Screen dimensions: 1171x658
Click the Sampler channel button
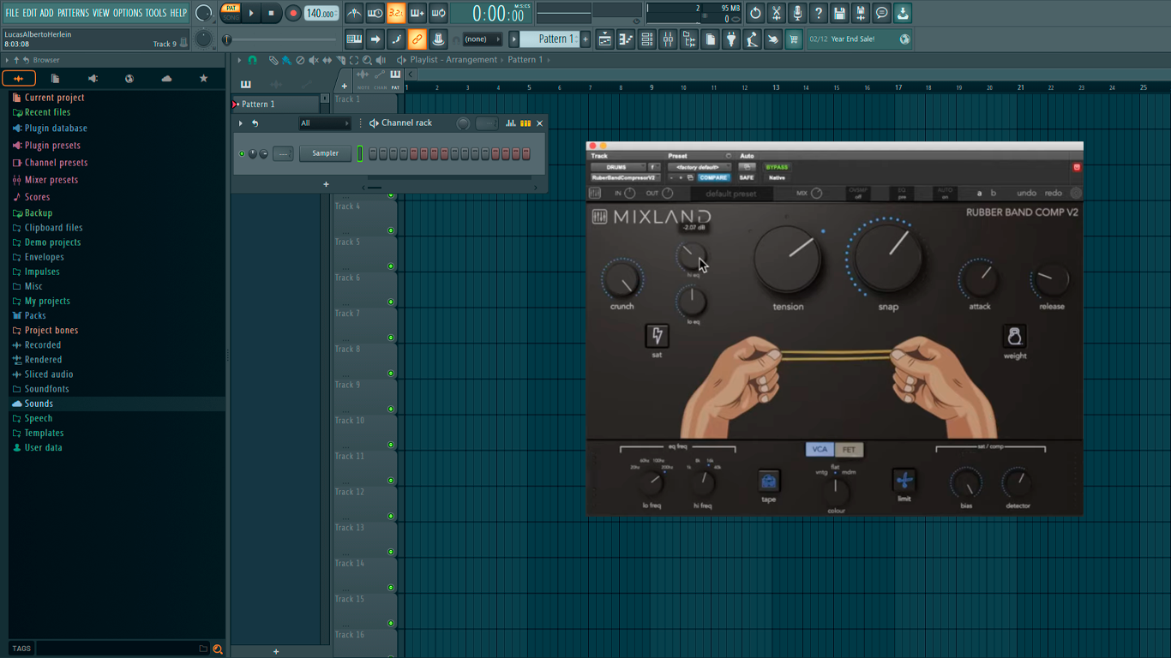325,153
